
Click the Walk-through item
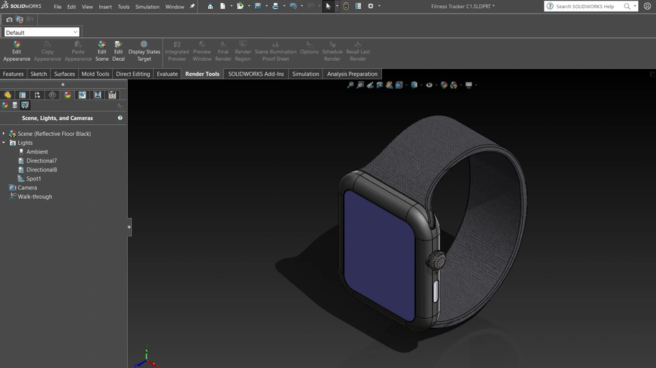(34, 197)
